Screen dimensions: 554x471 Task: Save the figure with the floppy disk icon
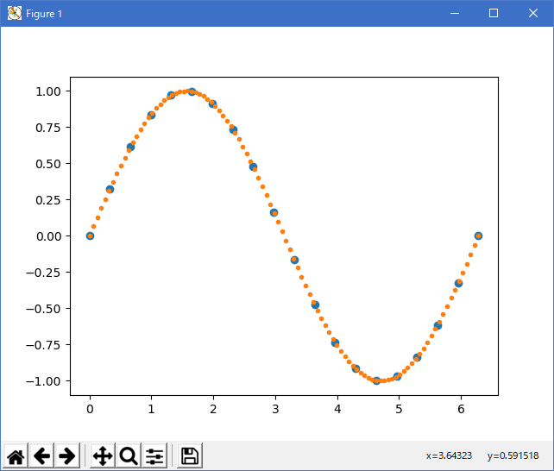190,456
